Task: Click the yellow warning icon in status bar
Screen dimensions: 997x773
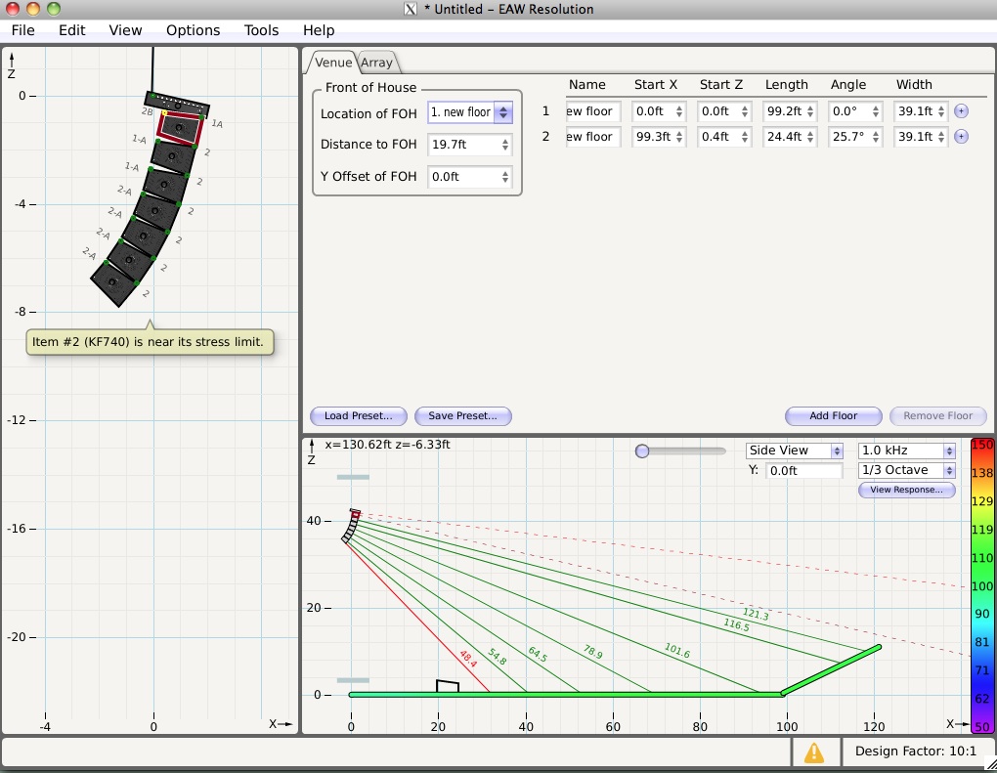Action: coord(814,752)
